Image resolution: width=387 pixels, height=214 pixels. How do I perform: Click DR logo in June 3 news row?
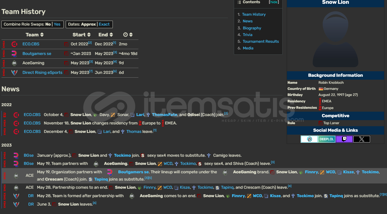(x=16, y=204)
